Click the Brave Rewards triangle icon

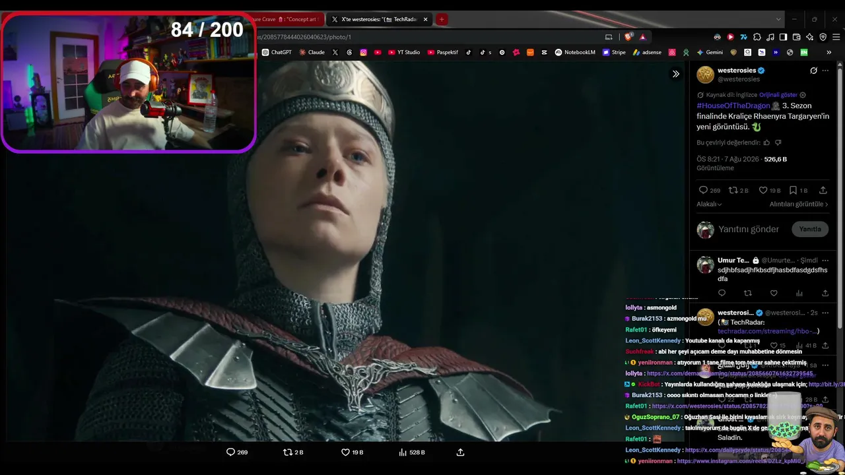point(642,37)
